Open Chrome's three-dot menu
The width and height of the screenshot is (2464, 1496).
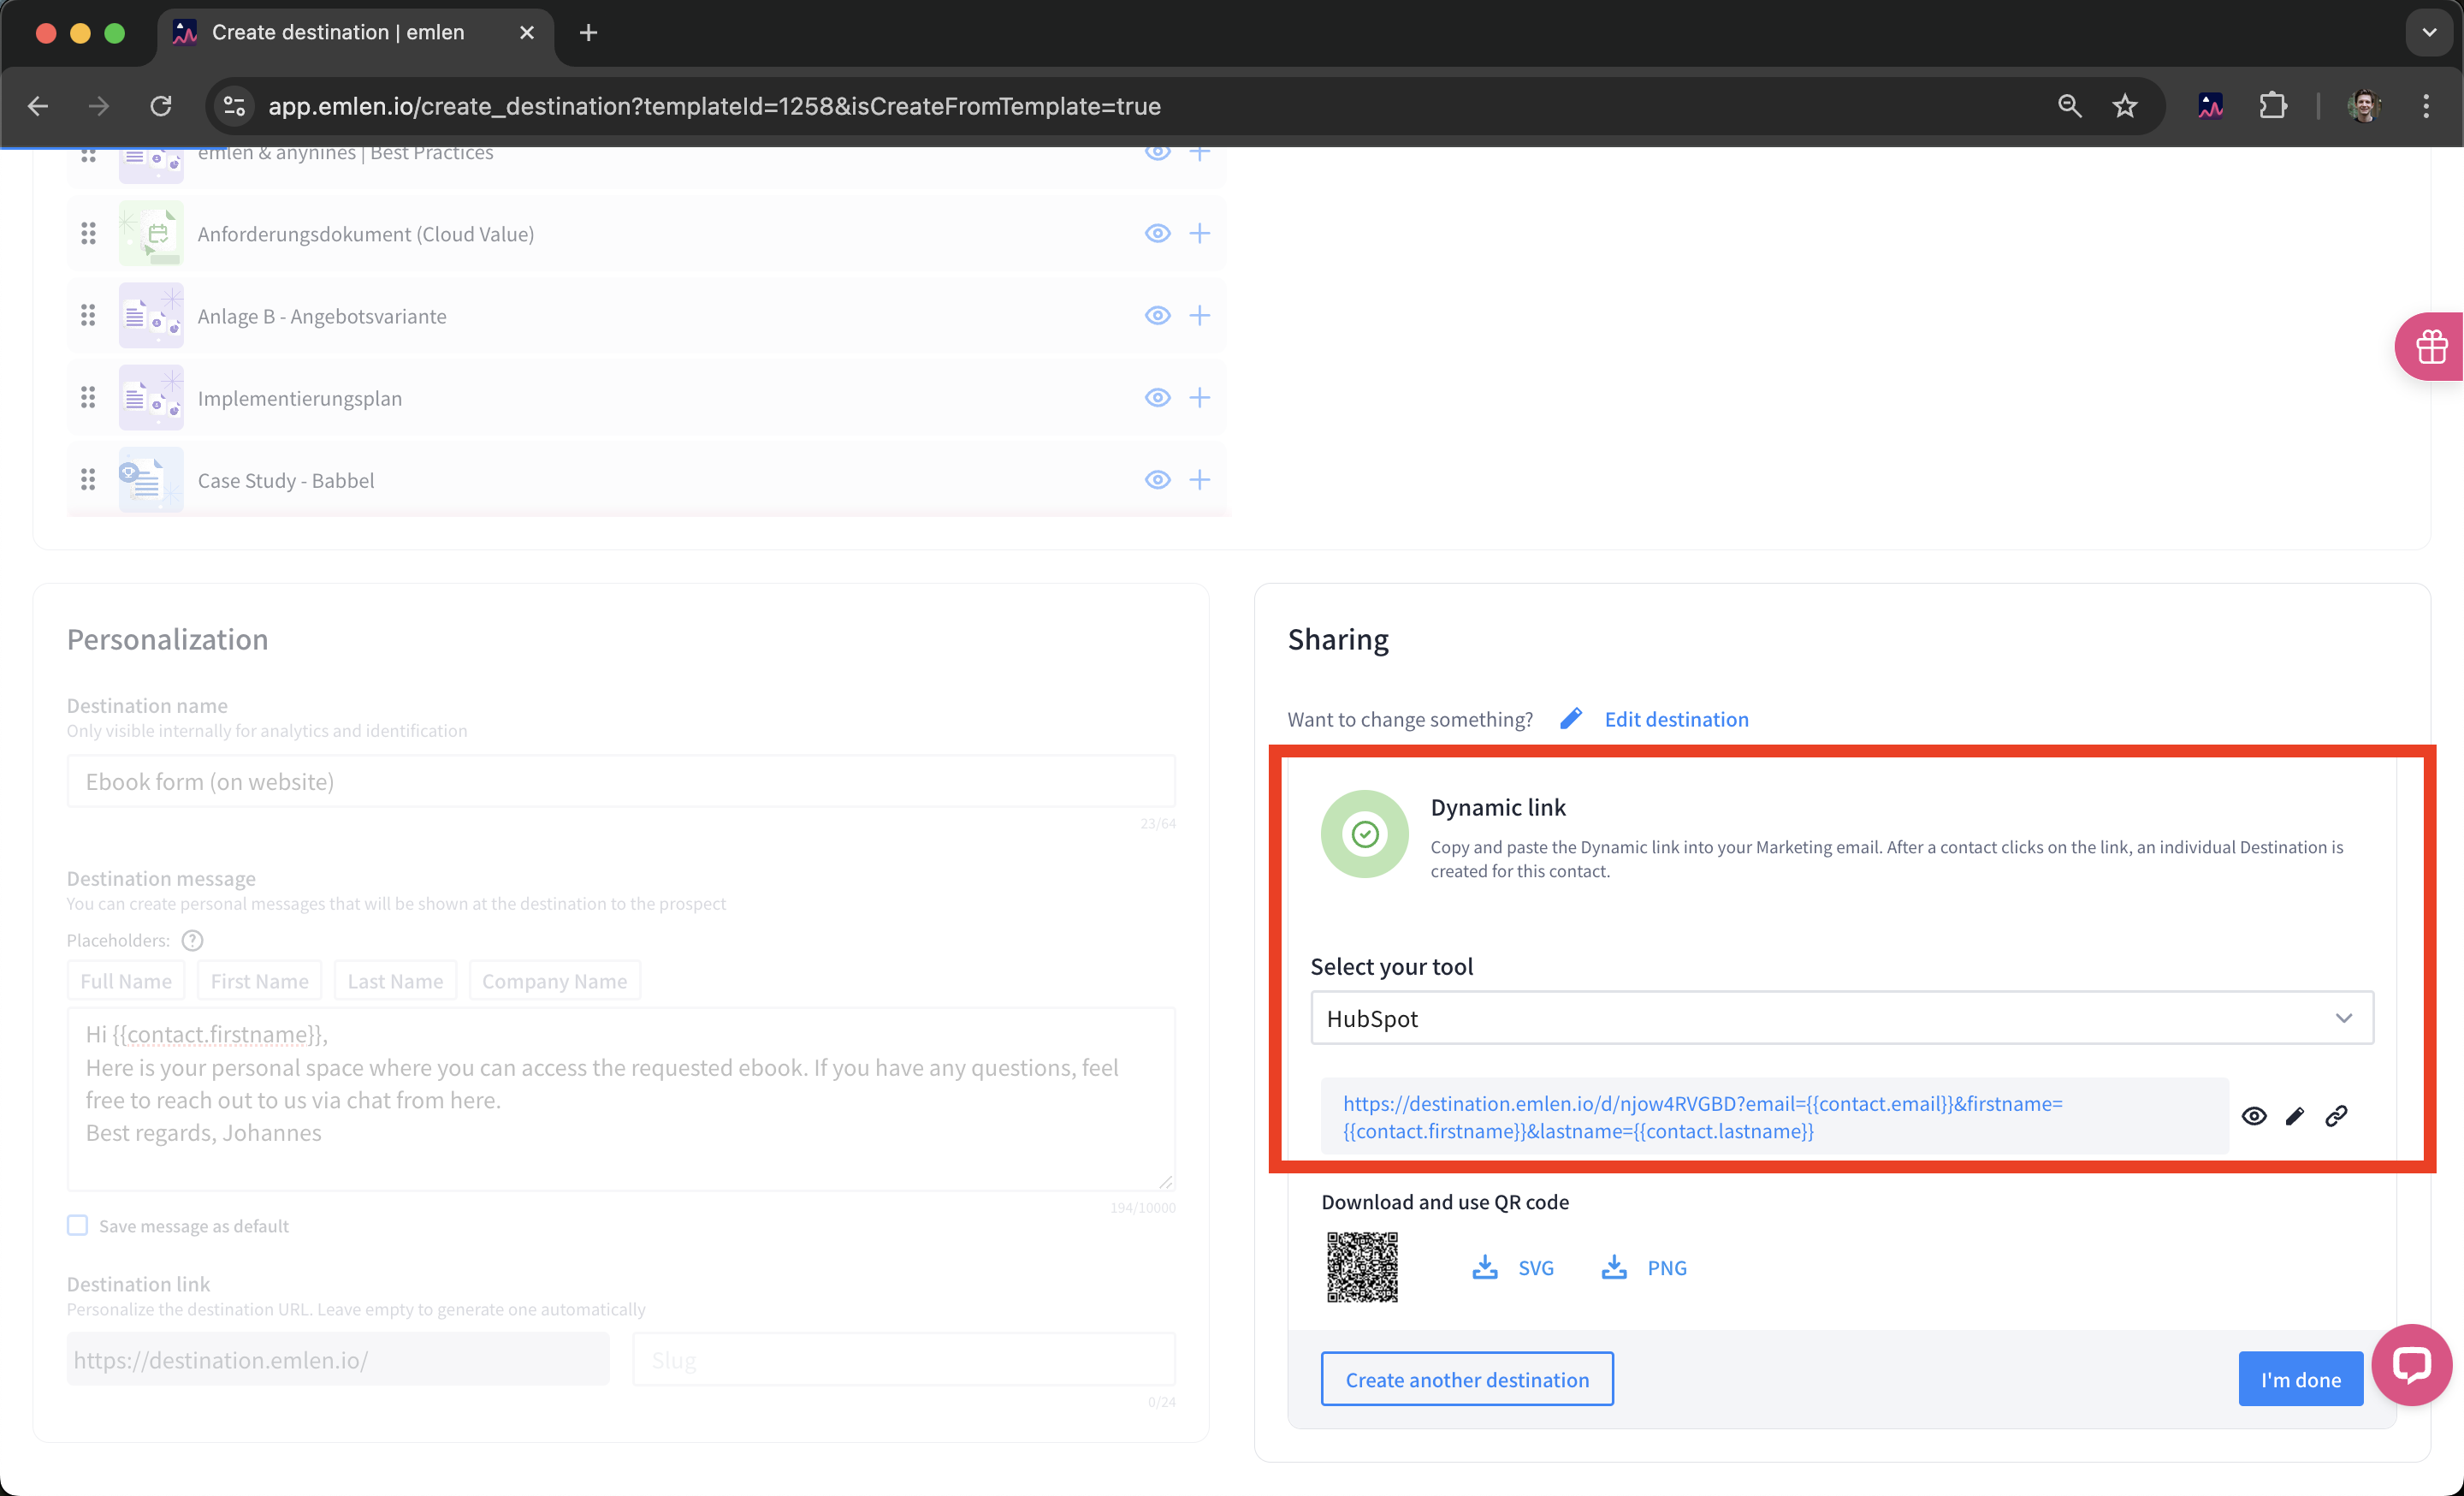tap(2425, 106)
